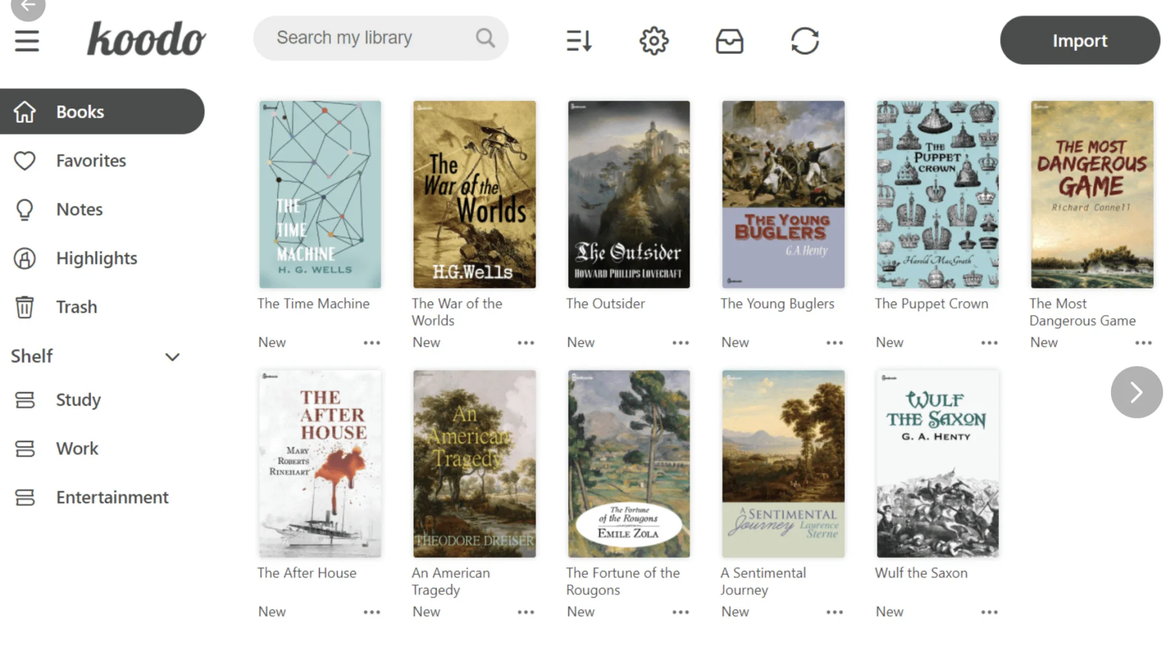Click the Favorites heart icon
Viewport: 1175px width, 666px height.
tap(25, 161)
